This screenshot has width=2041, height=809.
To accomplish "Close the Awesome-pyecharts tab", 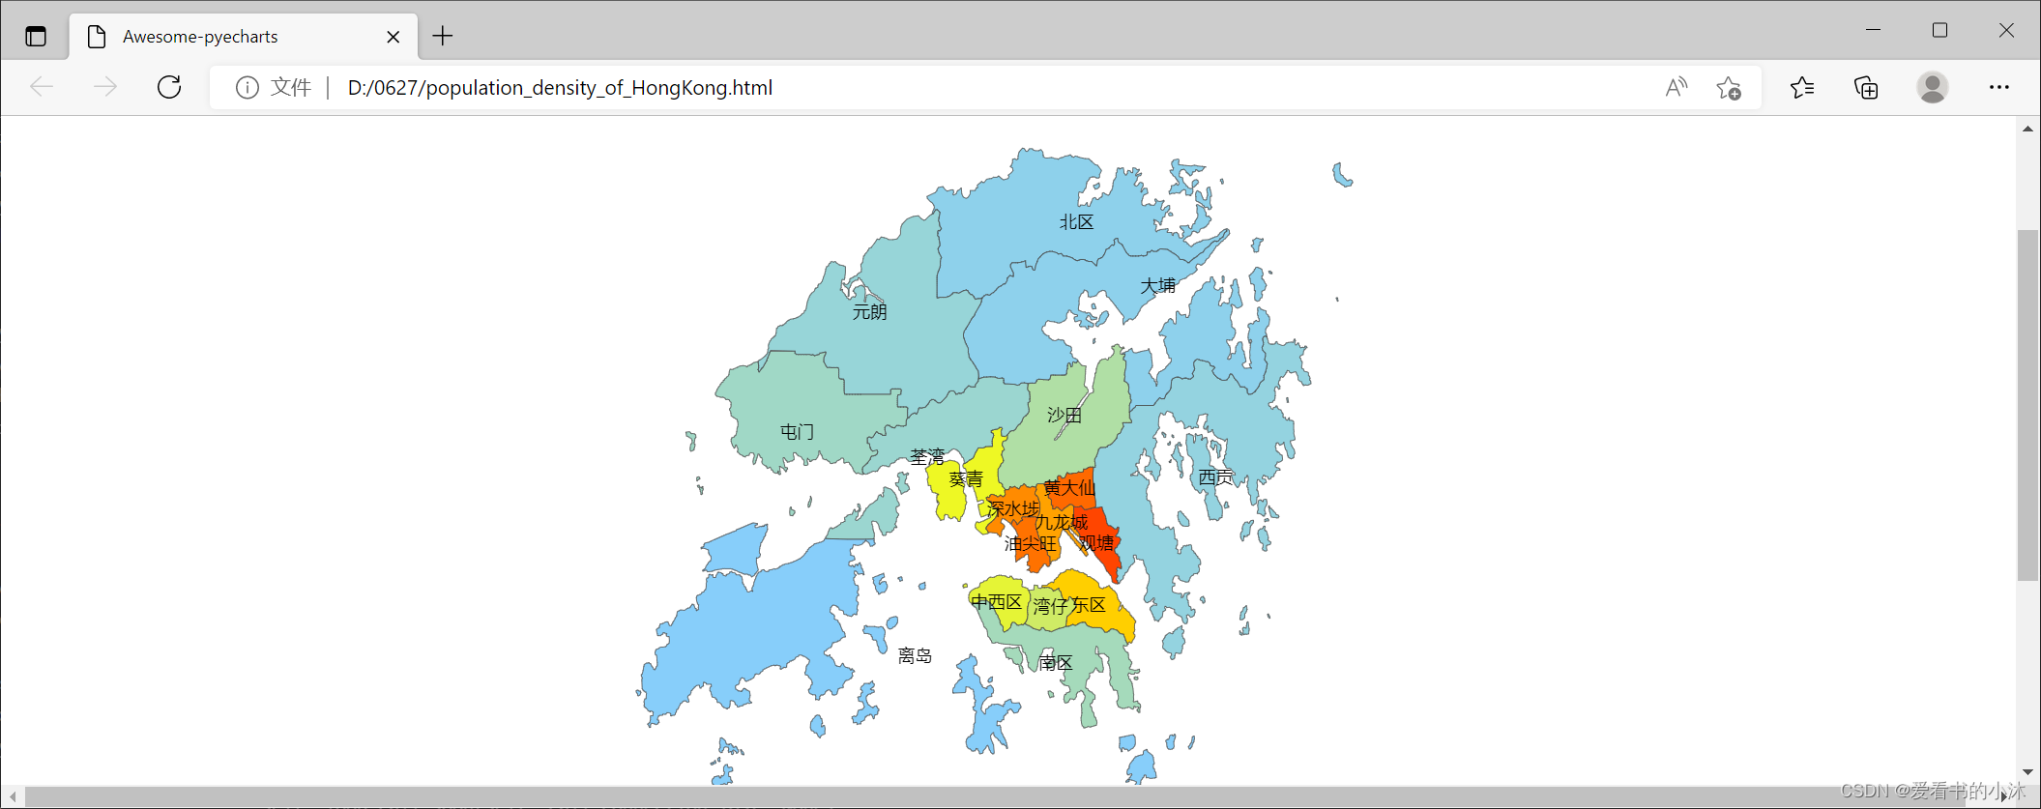I will [x=394, y=37].
